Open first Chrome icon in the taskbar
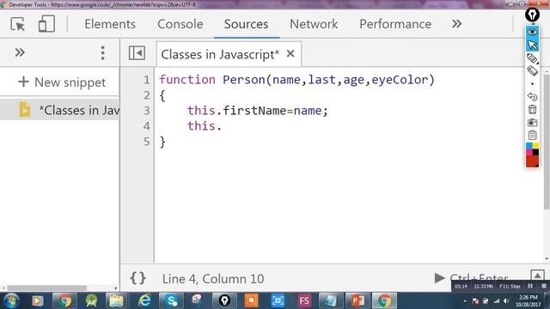This screenshot has height=309, width=550. [64, 300]
